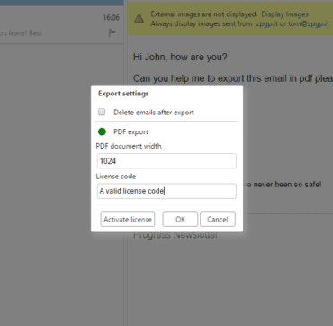The width and height of the screenshot is (333, 326).
Task: Click into the PDF document width field
Action: pyautogui.click(x=166, y=161)
